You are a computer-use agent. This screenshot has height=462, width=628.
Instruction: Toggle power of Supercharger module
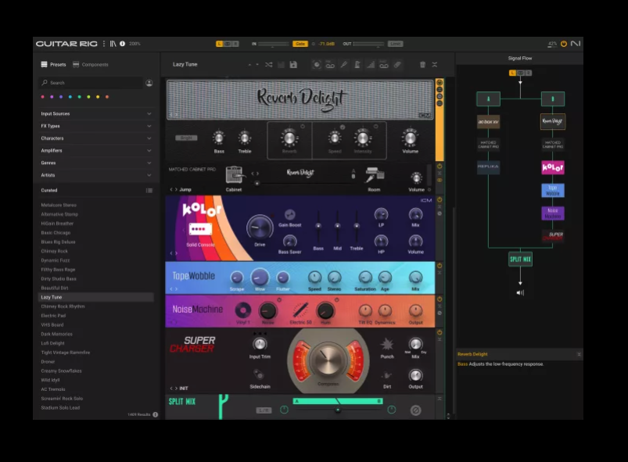[440, 332]
